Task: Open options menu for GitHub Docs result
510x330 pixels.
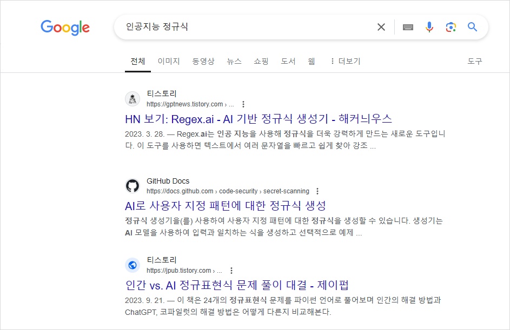Action: click(317, 191)
